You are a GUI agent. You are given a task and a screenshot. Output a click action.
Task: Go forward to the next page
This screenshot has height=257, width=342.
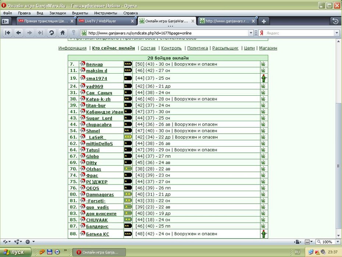coord(29,33)
